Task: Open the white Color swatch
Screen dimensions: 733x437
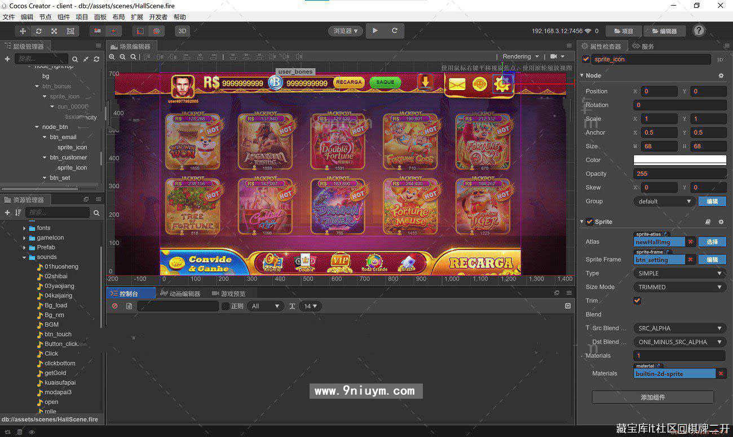Action: point(679,160)
